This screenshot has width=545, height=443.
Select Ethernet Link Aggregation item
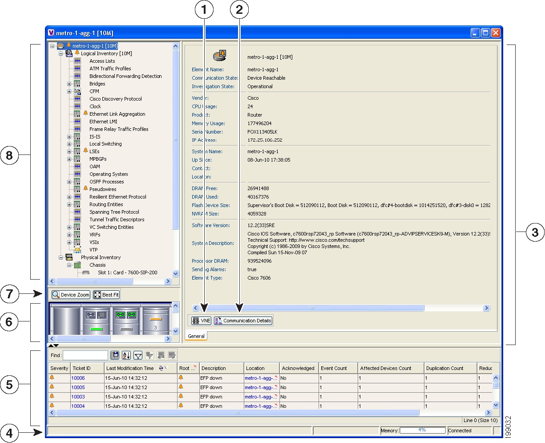(x=117, y=114)
